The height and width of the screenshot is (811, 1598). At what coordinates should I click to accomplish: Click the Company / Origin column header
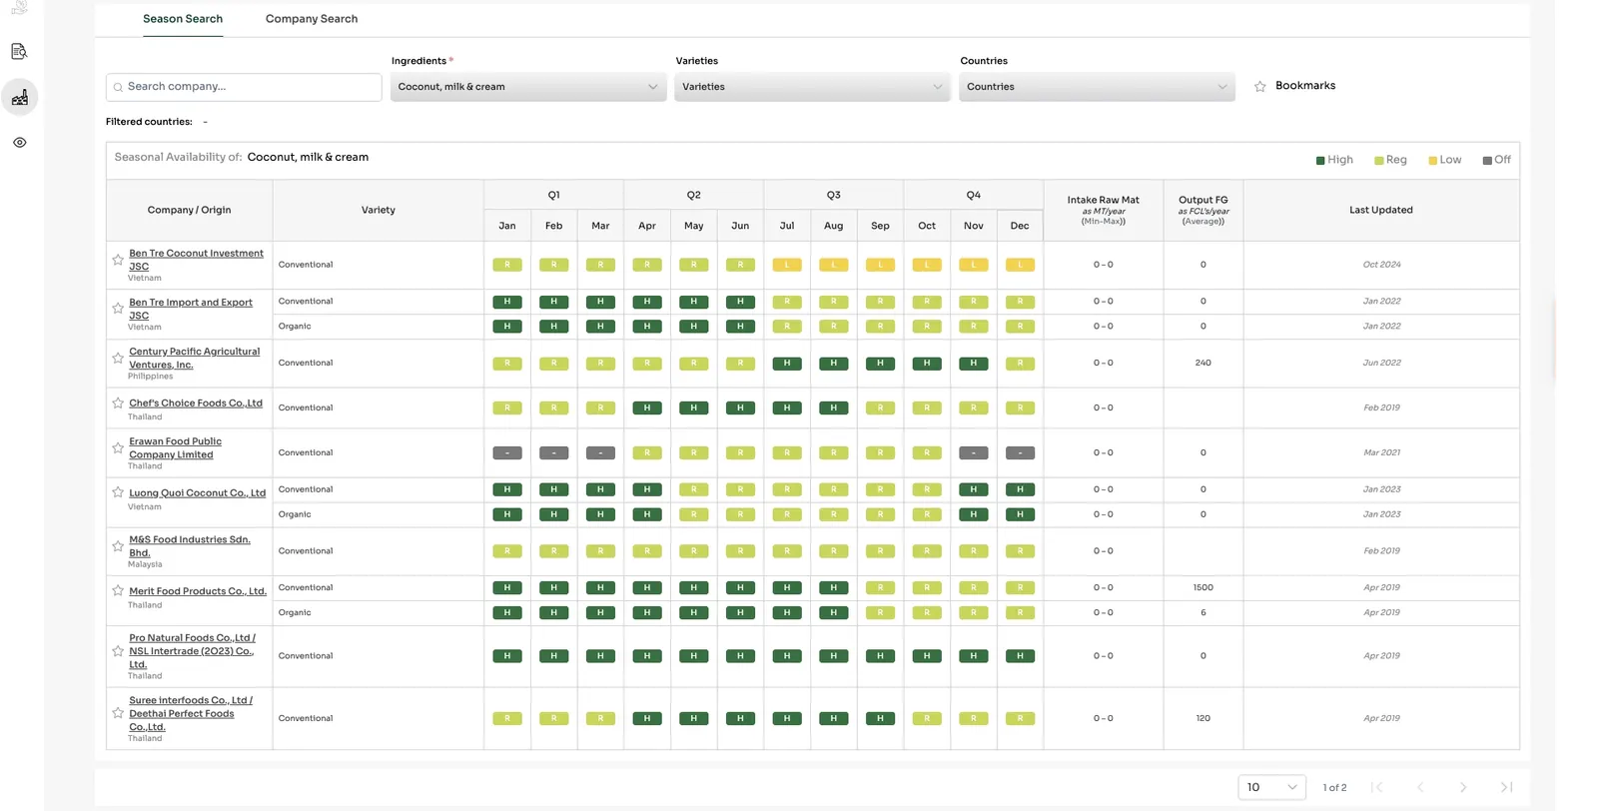point(190,210)
